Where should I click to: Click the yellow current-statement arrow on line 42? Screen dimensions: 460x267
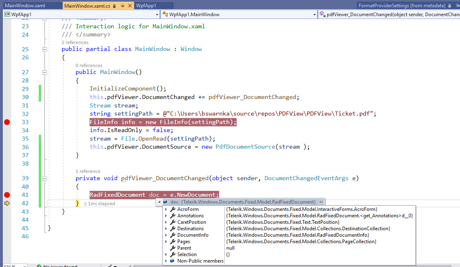click(7, 203)
